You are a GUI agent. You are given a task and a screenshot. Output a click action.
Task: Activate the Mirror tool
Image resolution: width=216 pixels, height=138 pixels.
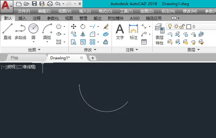coord(83,34)
